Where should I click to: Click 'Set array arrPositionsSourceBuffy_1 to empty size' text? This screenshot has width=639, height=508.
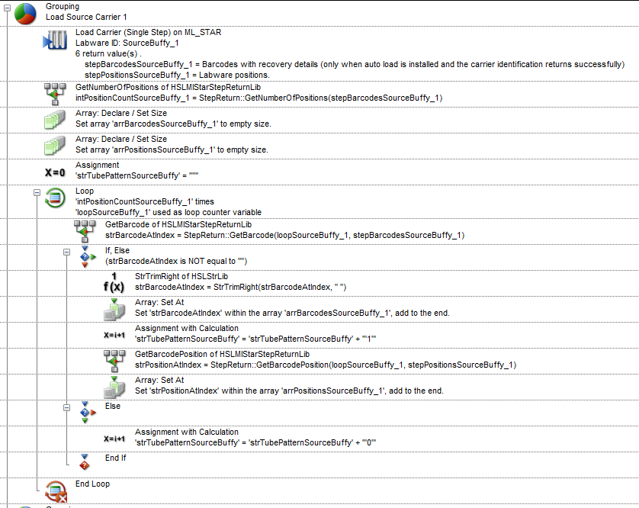tap(172, 150)
